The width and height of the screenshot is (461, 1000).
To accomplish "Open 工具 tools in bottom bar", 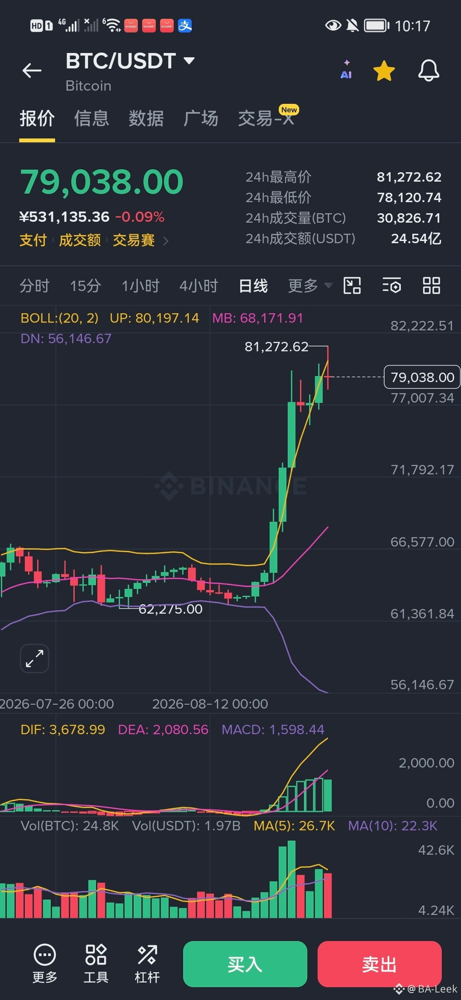I will [x=96, y=964].
